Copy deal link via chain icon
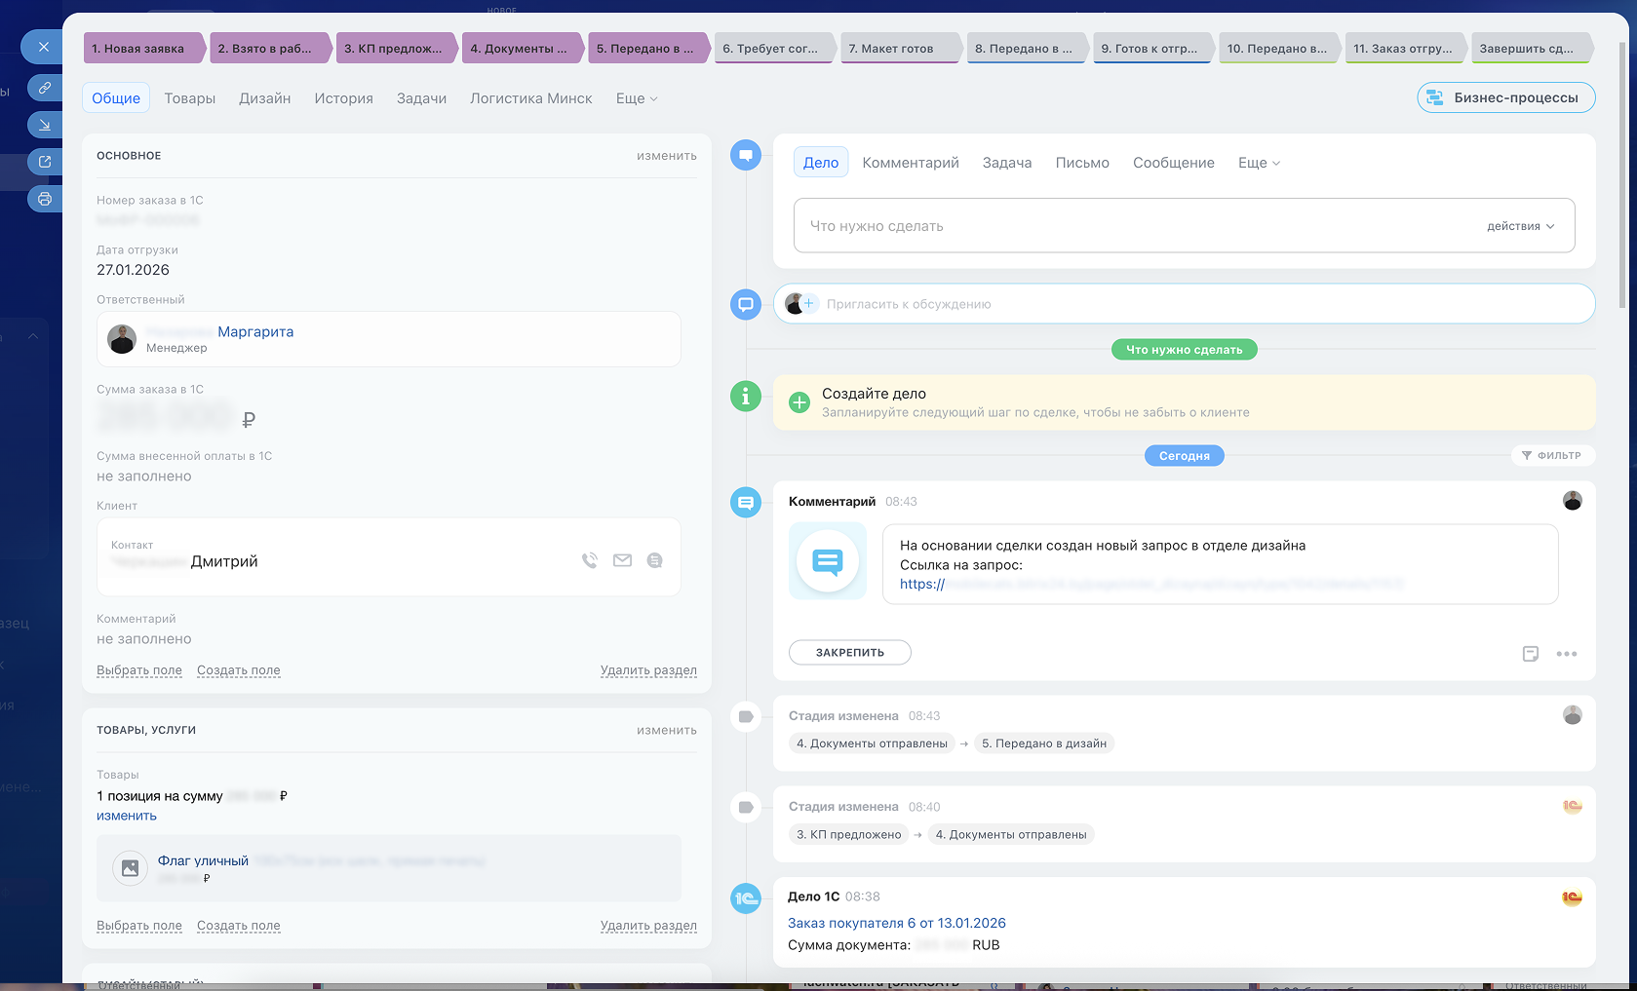Screen dimensions: 1637x991 [44, 88]
